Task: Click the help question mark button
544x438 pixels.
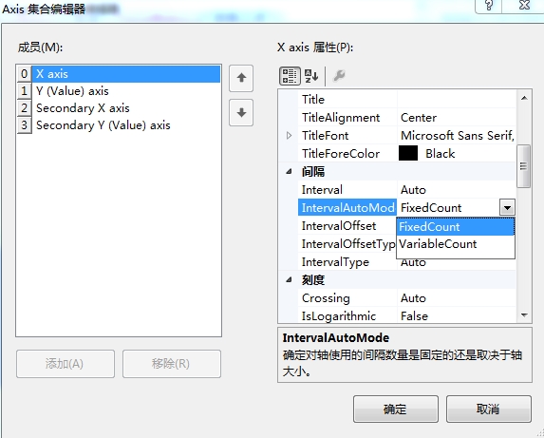Action: 488,6
